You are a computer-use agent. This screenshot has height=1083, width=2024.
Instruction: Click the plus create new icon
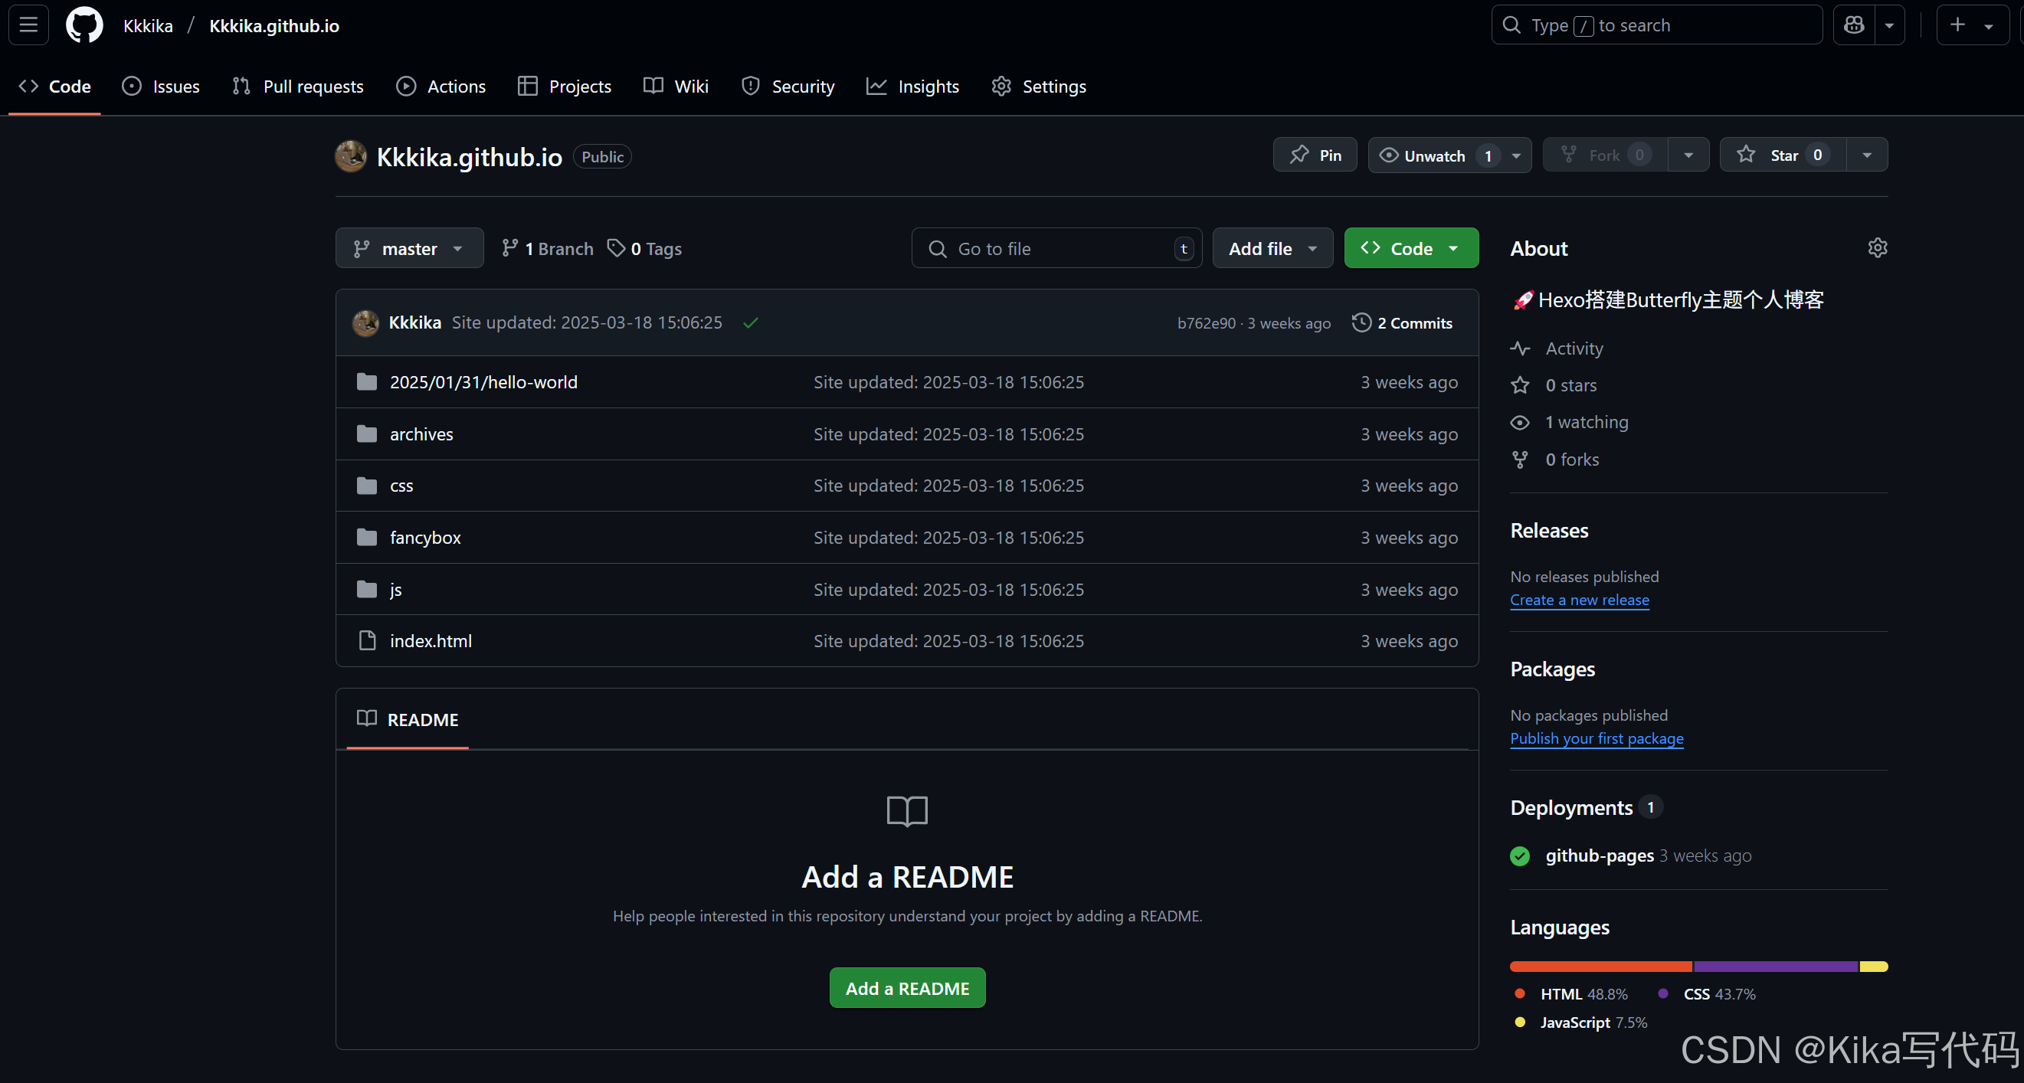click(x=1957, y=25)
